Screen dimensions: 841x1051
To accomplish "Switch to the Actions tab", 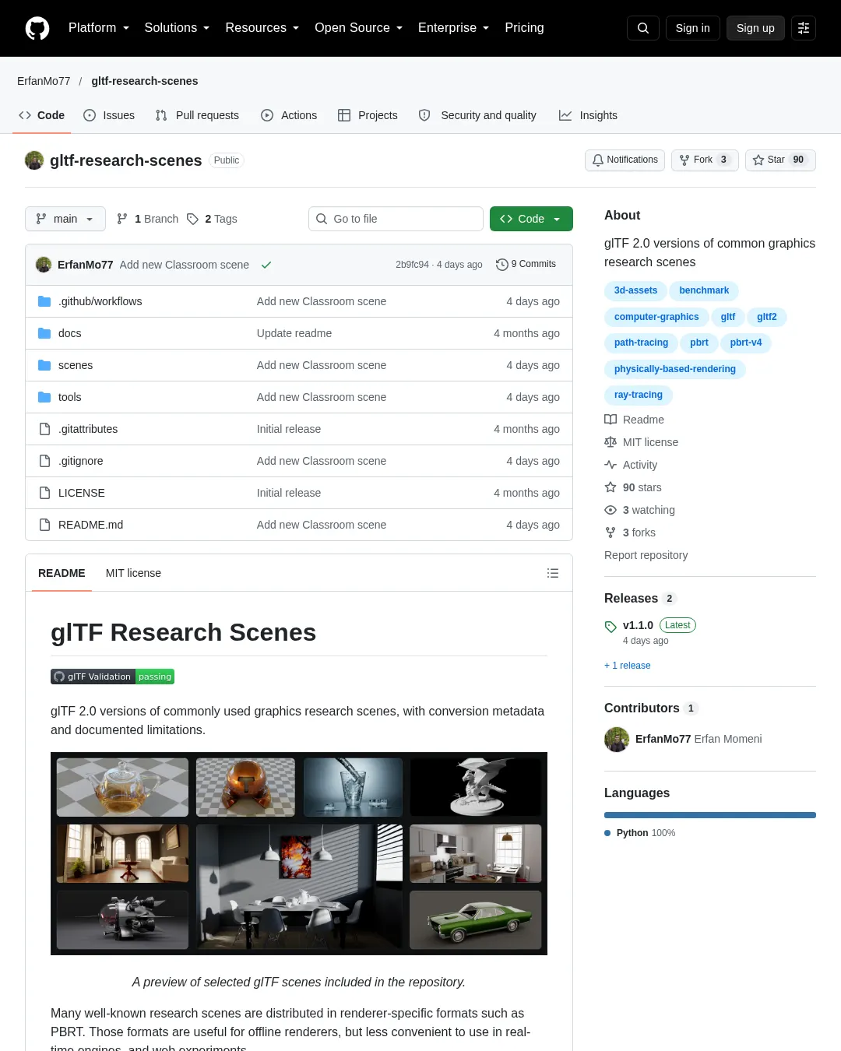I will pyautogui.click(x=289, y=115).
